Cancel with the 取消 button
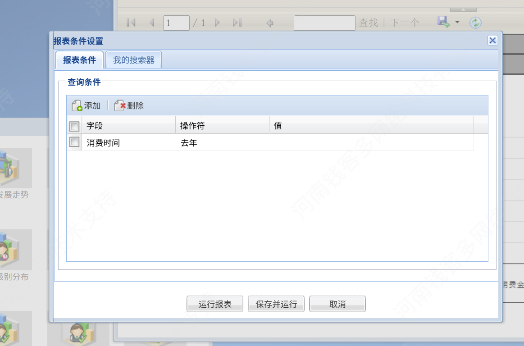This screenshot has width=524, height=346. [x=337, y=304]
